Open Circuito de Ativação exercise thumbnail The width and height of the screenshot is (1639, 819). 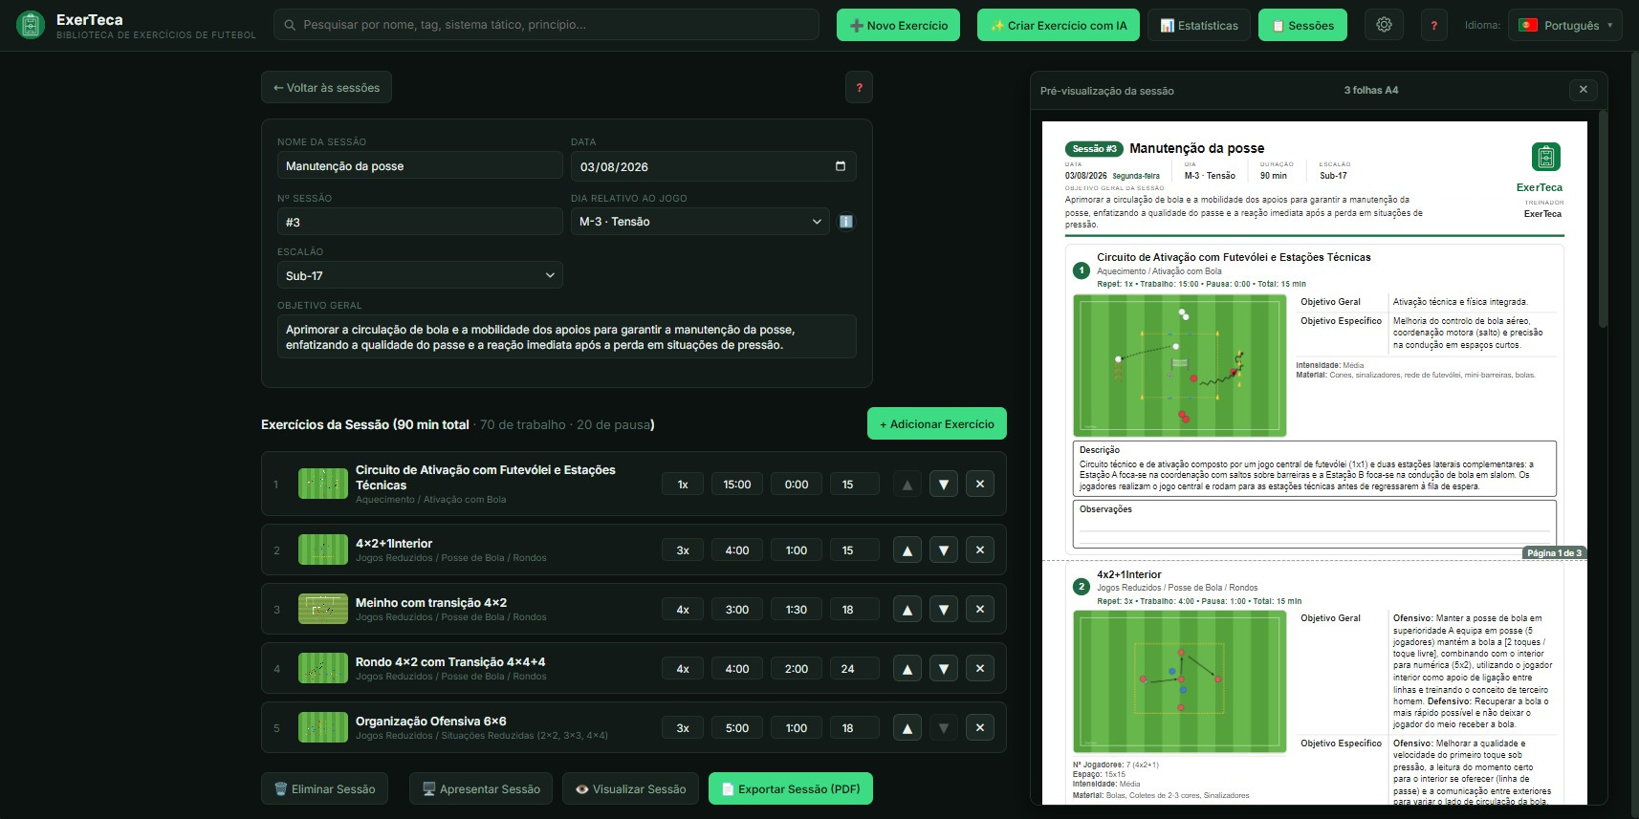click(x=323, y=484)
